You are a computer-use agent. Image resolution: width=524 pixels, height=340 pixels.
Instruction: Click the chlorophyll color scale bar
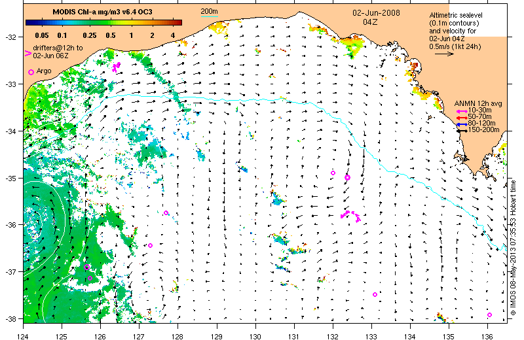[x=103, y=22]
